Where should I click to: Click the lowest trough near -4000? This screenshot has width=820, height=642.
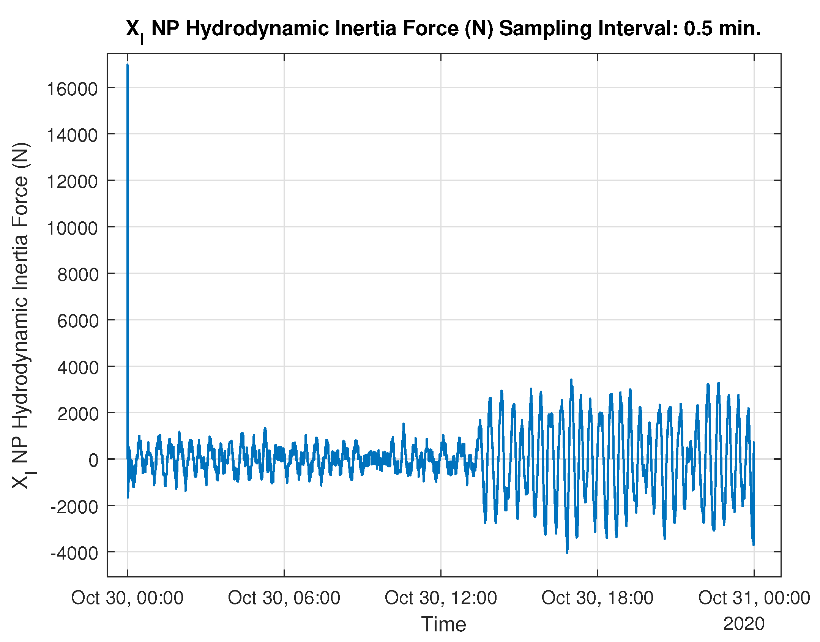[x=567, y=552]
